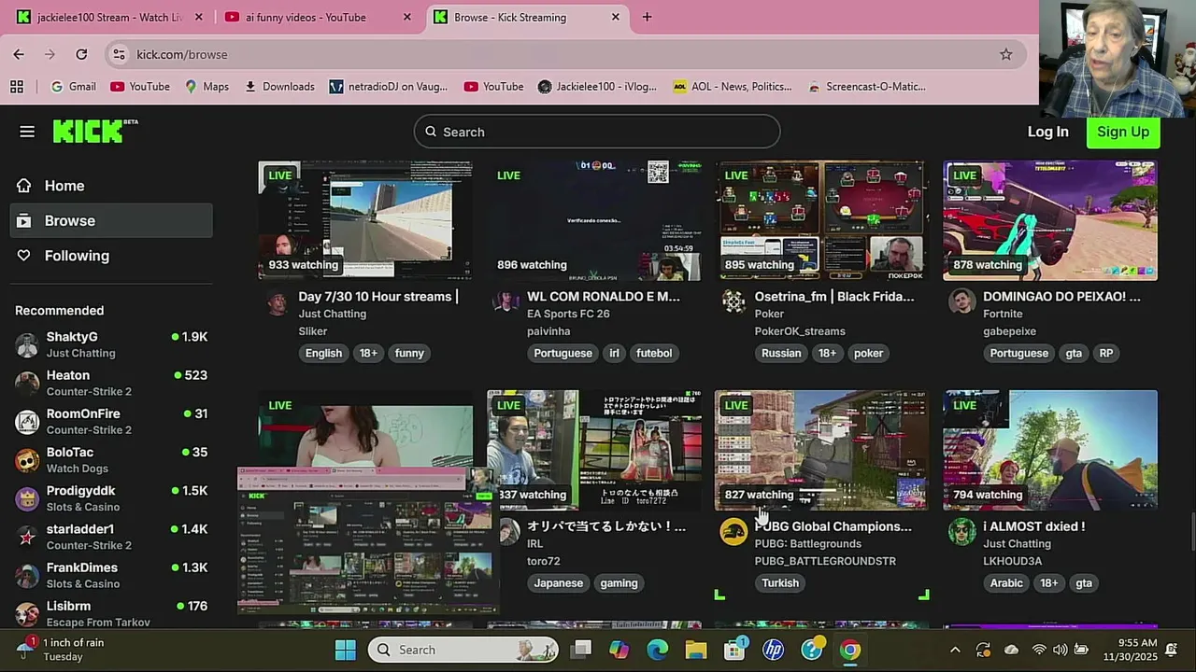Click the Sliker streamer avatar
The image size is (1196, 672).
click(277, 302)
